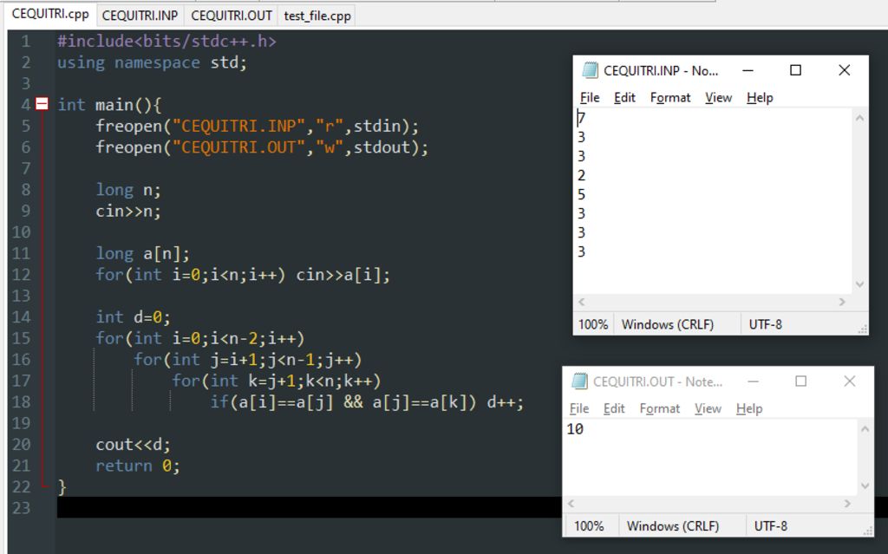Click UTF-8 status in CEQUITRI.OUT Notepad
The width and height of the screenshot is (888, 554).
coord(770,525)
